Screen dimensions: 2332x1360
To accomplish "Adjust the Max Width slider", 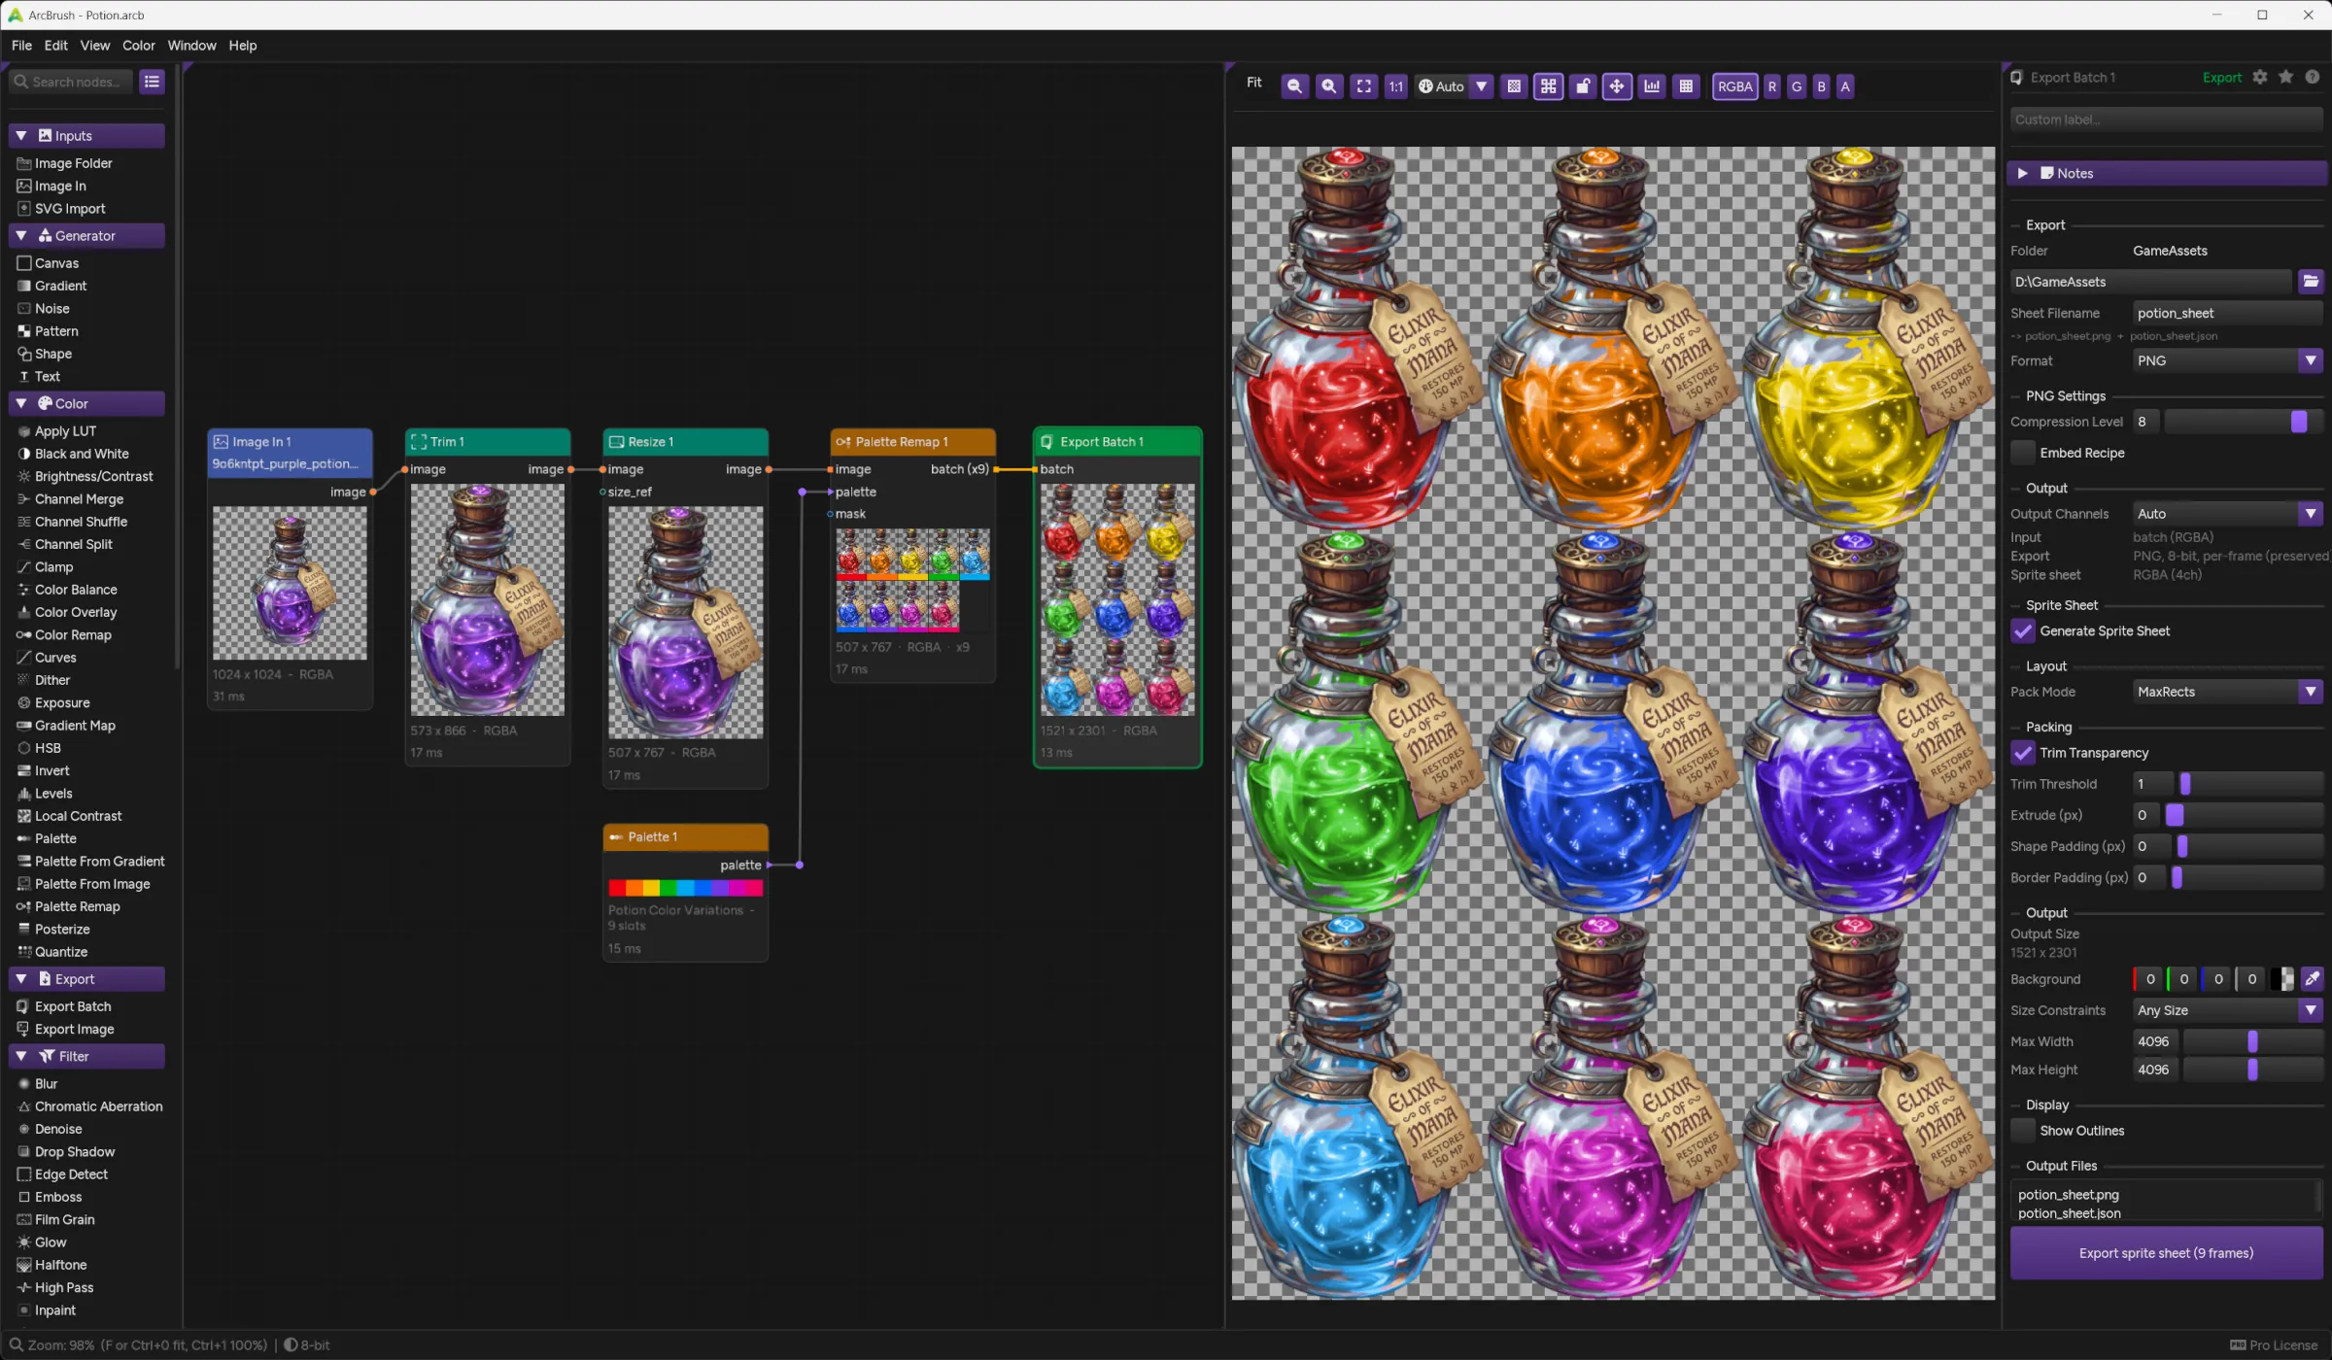I will (2252, 1041).
